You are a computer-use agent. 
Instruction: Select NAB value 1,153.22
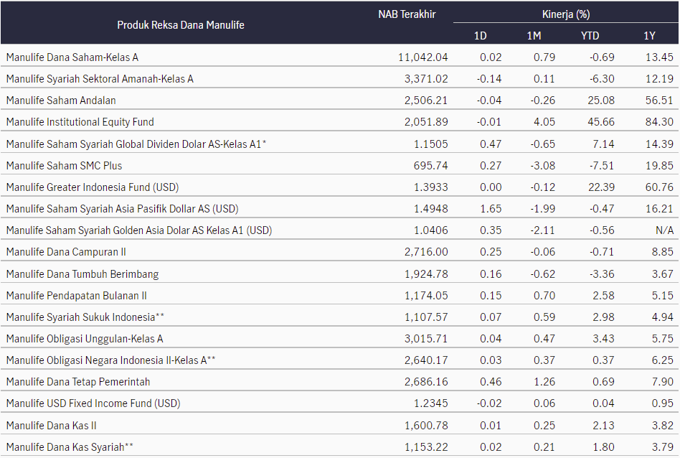pyautogui.click(x=426, y=447)
